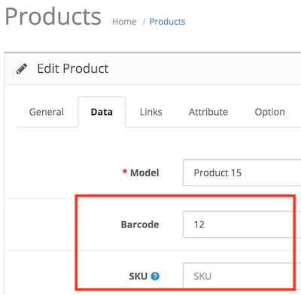This screenshot has height=295, width=301.
Task: Click the Barcode field containing 12
Action: point(242,224)
